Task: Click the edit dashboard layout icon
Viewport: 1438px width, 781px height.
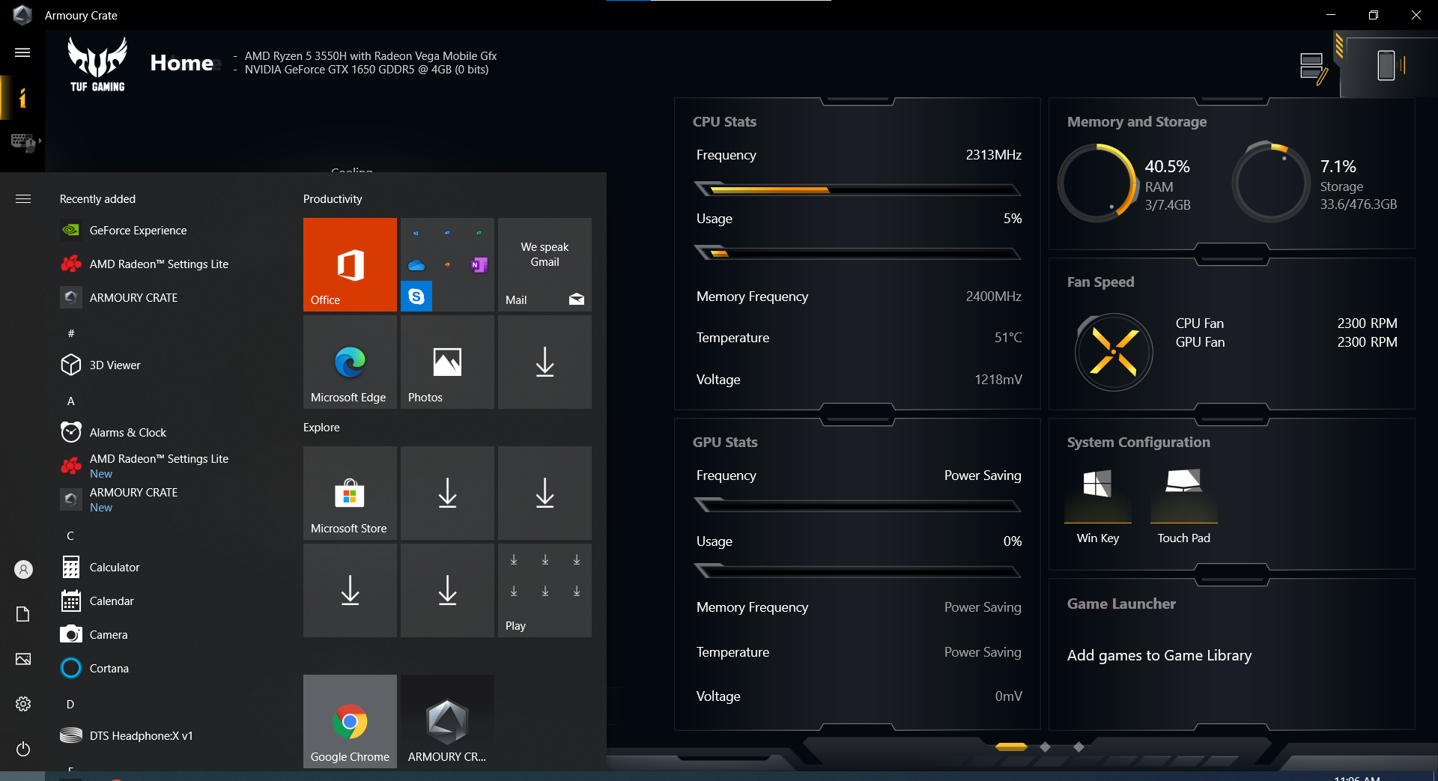Action: coord(1314,69)
